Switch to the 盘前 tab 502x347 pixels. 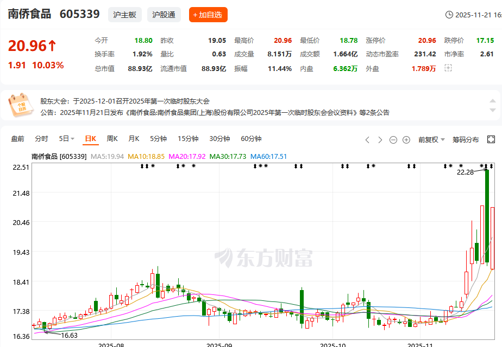pos(17,139)
